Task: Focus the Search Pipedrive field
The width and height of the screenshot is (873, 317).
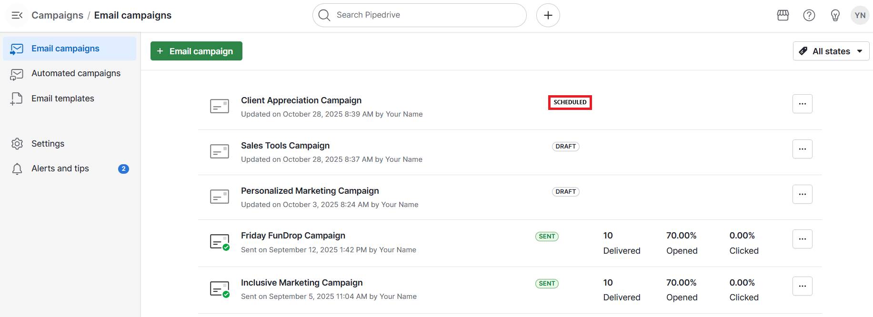Action: pyautogui.click(x=419, y=15)
